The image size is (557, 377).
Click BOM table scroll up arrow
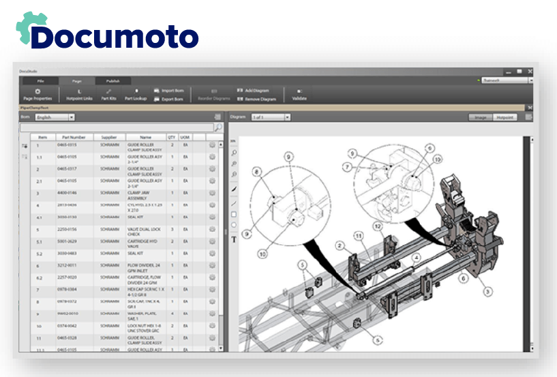point(221,145)
